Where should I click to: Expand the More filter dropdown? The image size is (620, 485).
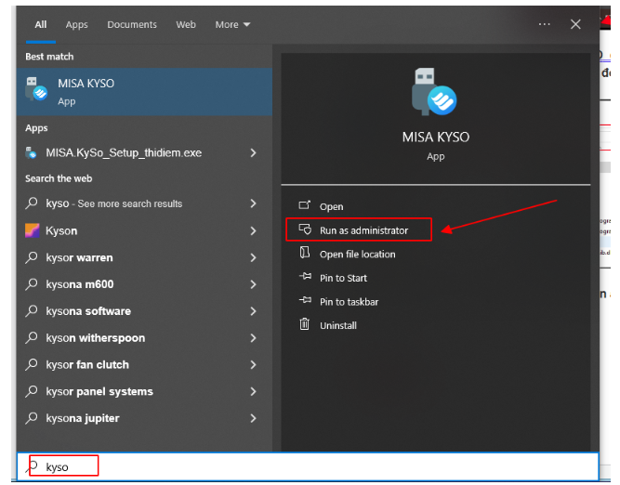click(x=232, y=25)
